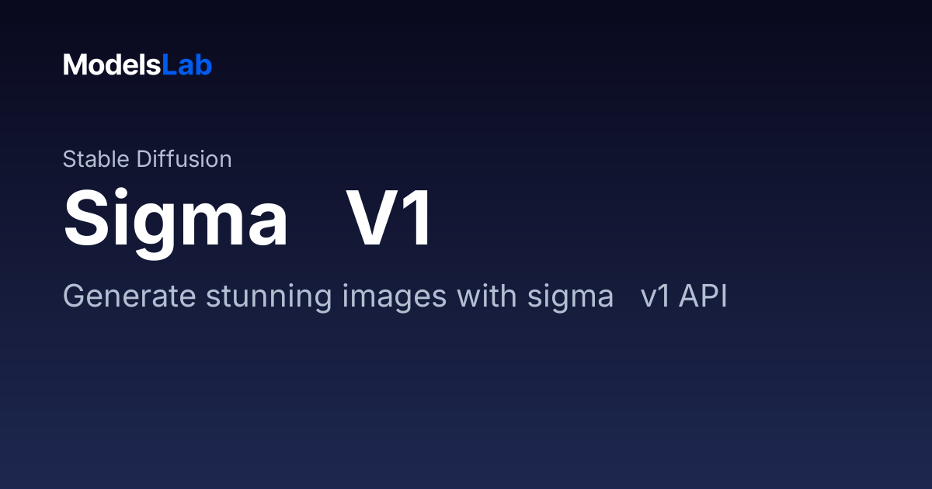Click the large "V1" in the heading
This screenshot has width=932, height=489.
pos(389,219)
